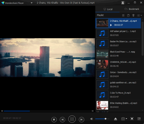144x124 pixels.
Task: Add a file to the playlist
Action: pyautogui.click(x=128, y=15)
